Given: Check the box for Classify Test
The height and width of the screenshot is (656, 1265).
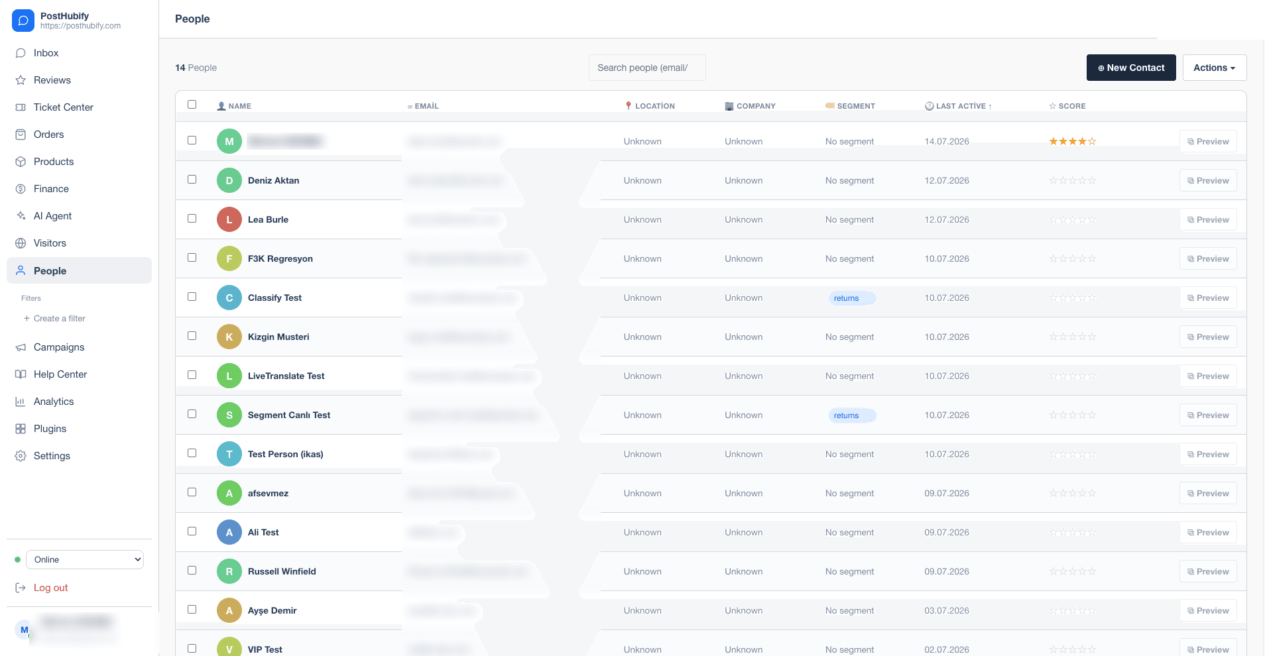Looking at the screenshot, I should click(x=192, y=297).
